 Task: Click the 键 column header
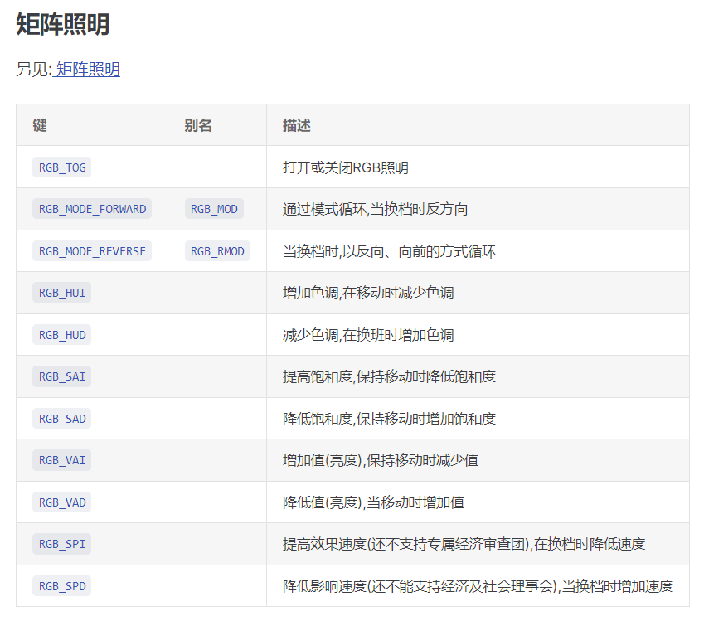pos(40,125)
